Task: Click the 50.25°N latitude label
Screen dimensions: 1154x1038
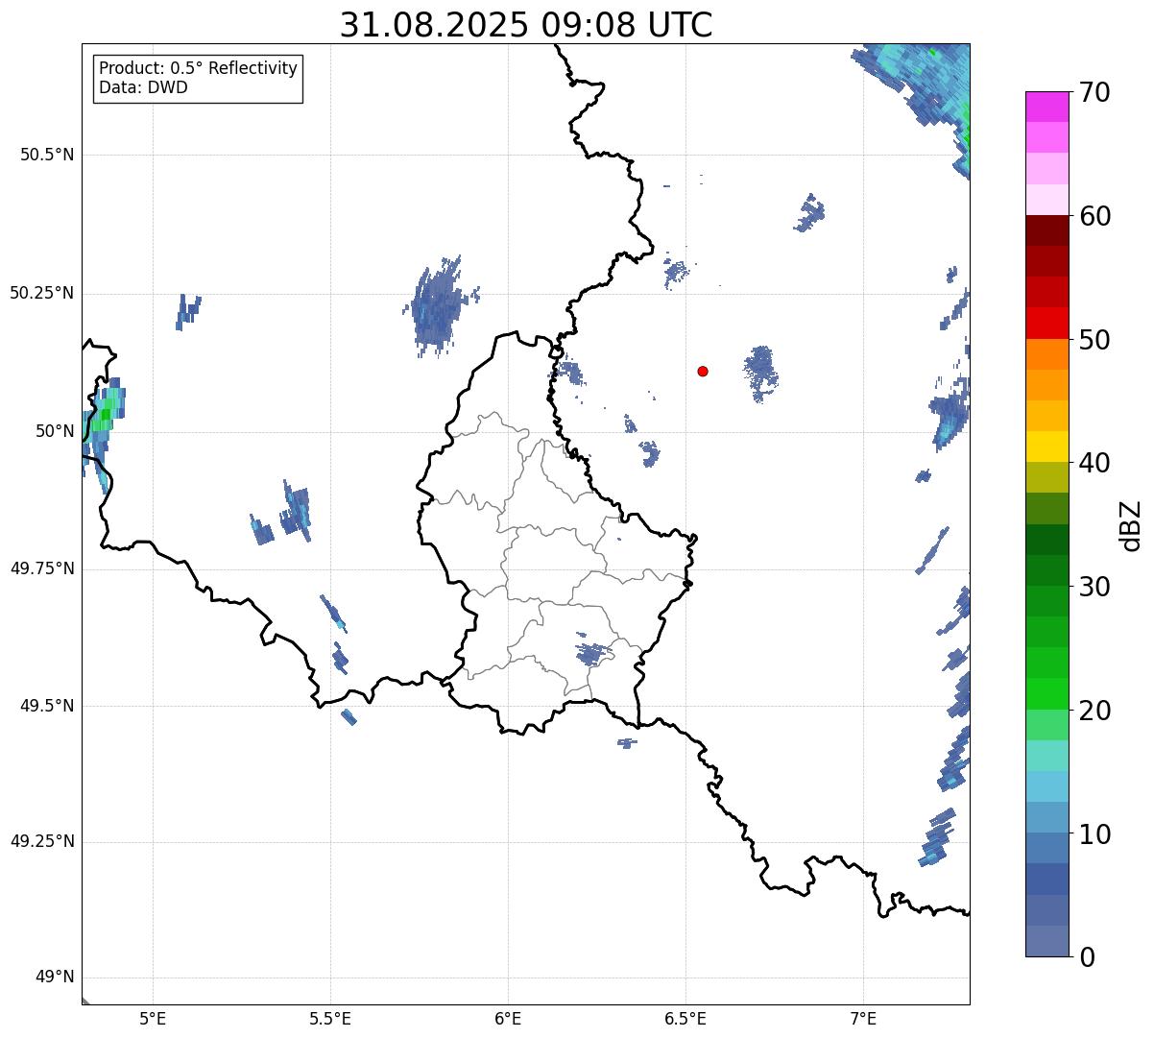Action: point(42,293)
